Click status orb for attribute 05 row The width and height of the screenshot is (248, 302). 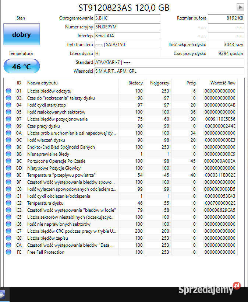[8, 112]
